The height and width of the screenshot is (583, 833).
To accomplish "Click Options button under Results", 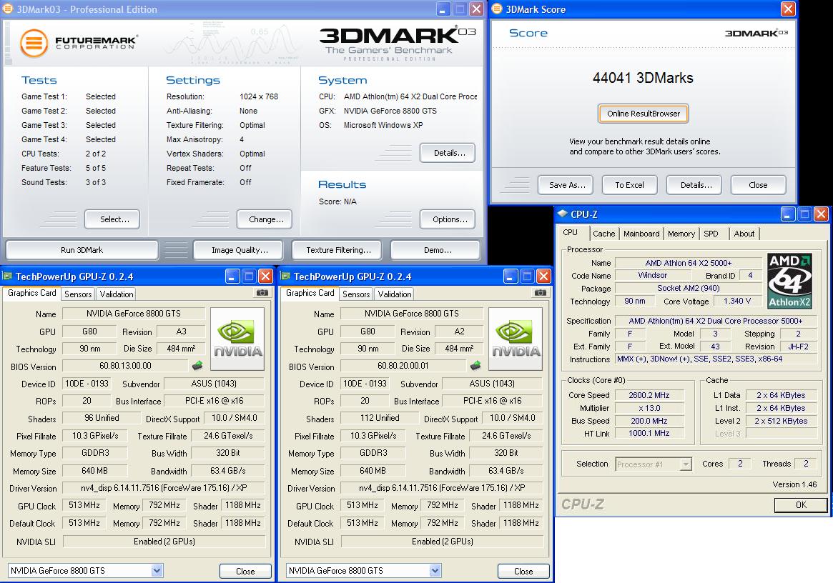I will click(x=448, y=219).
